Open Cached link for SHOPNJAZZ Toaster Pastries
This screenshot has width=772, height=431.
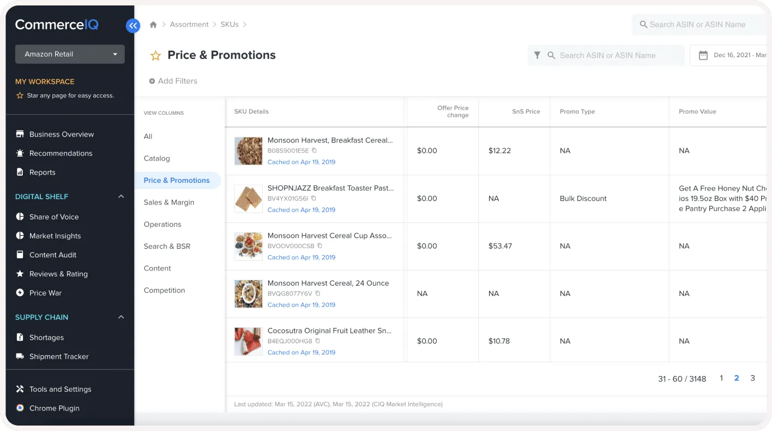coord(301,210)
